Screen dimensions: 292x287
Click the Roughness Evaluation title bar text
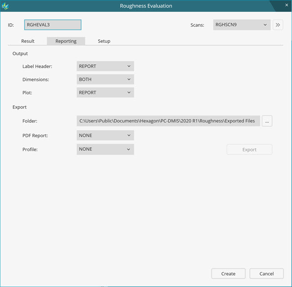click(146, 6)
